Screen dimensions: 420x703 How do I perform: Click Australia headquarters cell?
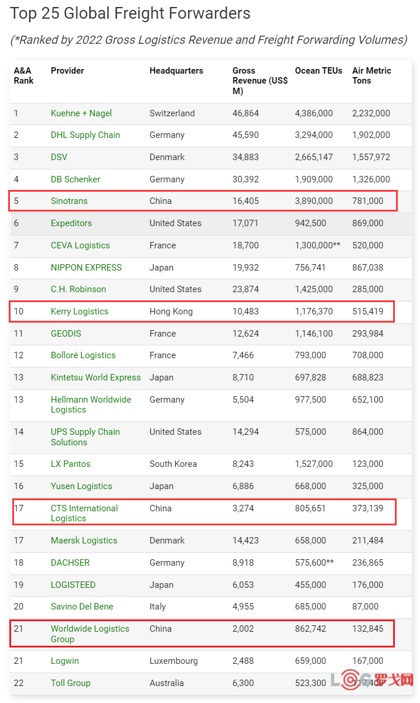pyautogui.click(x=166, y=683)
